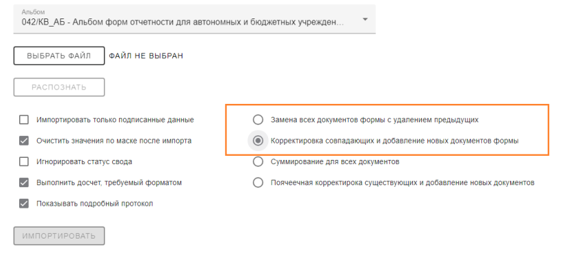This screenshot has width=575, height=259.
Task: Select Замена всех документов формы radio button
Action: tap(258, 120)
